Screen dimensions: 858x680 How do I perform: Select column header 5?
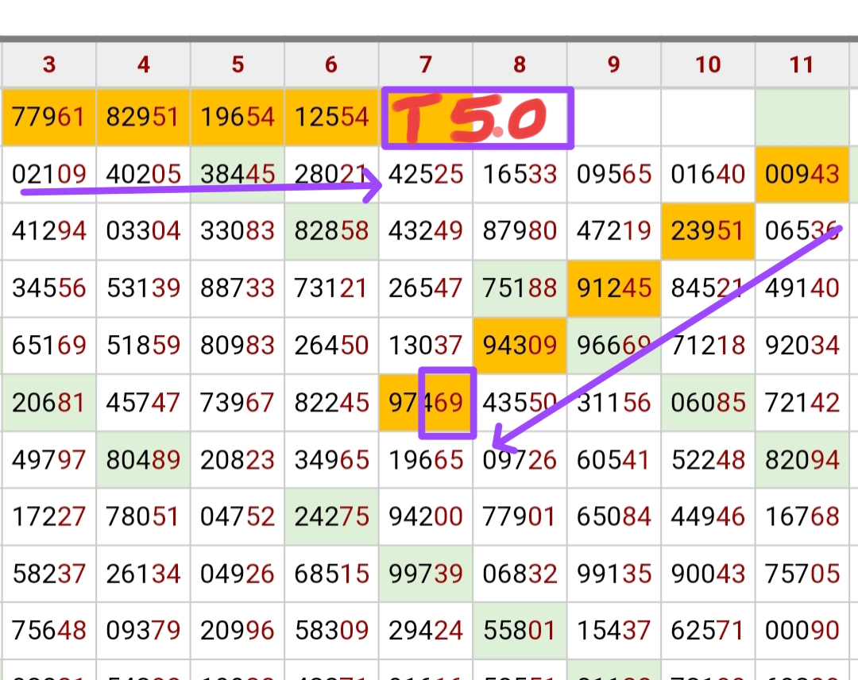[x=238, y=64]
